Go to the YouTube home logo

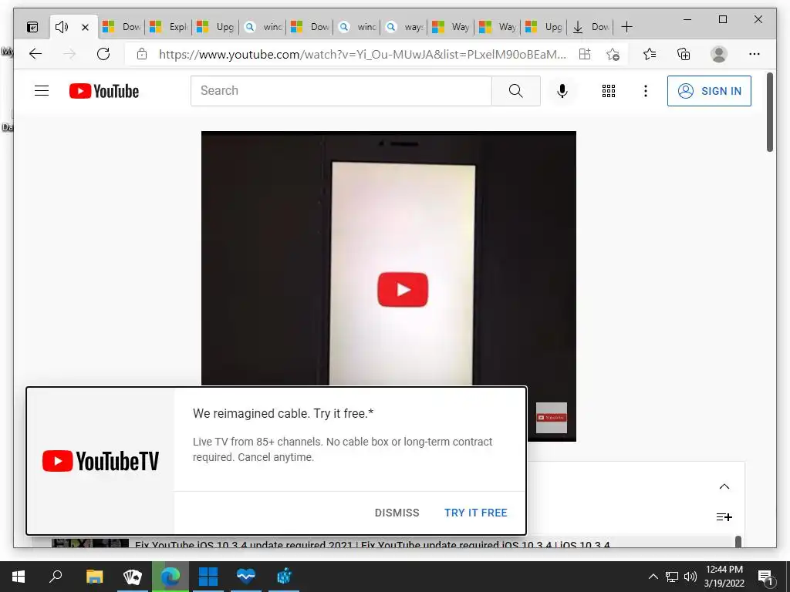click(x=104, y=91)
